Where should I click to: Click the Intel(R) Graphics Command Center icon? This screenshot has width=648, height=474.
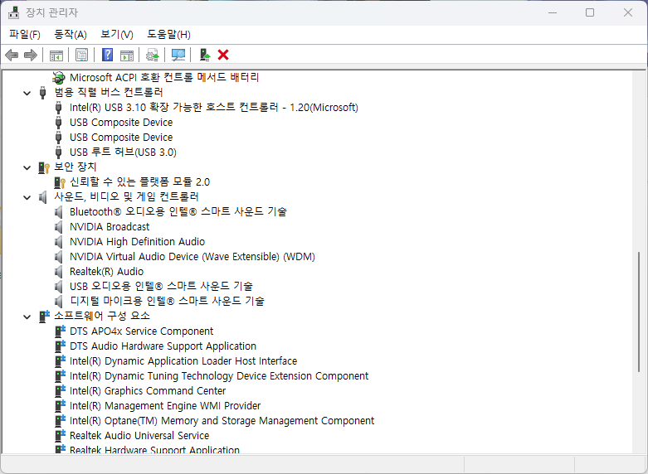tap(61, 390)
